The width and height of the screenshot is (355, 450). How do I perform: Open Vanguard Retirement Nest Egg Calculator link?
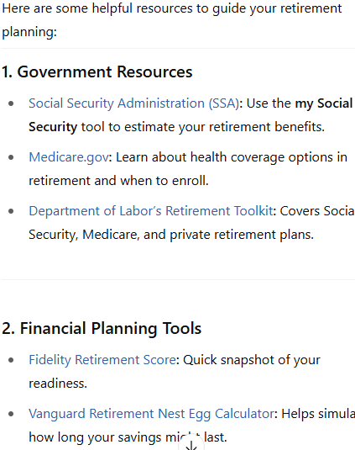click(x=151, y=414)
